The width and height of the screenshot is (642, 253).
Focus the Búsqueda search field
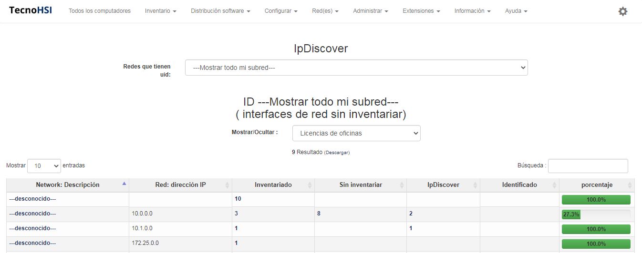click(x=588, y=166)
